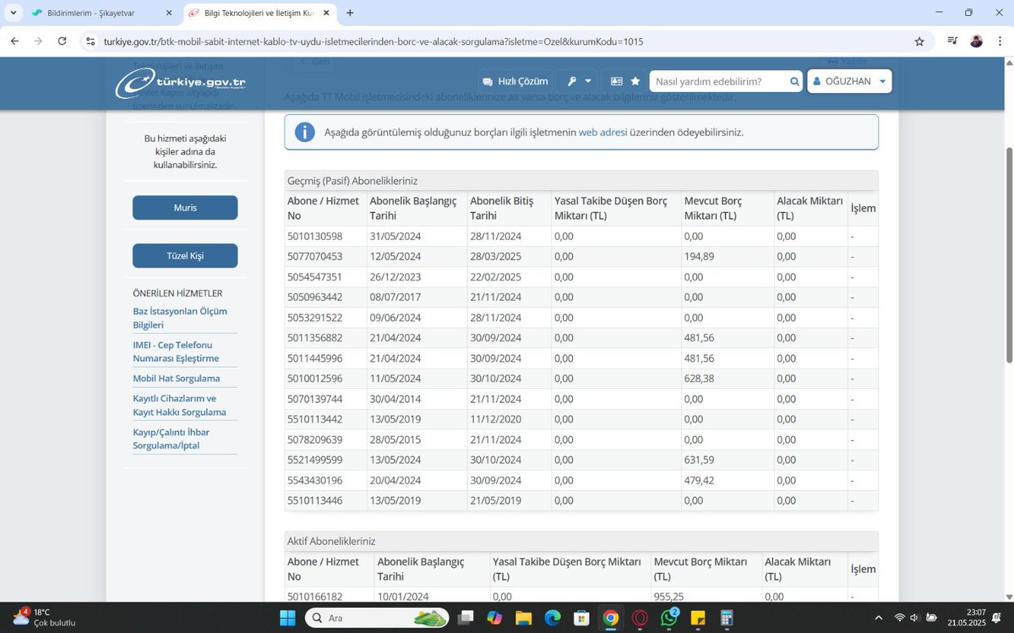The height and width of the screenshot is (633, 1014).
Task: Follow the 'web adresi' link
Action: [602, 133]
